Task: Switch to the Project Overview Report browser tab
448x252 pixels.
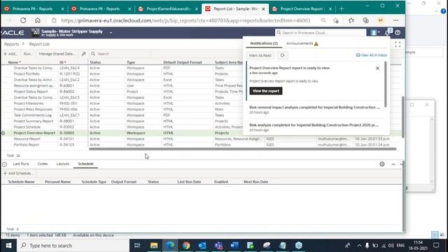Action: tap(302, 9)
